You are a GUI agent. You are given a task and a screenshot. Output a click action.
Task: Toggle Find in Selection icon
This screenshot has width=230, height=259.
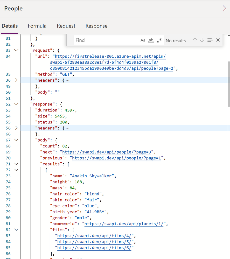point(210,40)
